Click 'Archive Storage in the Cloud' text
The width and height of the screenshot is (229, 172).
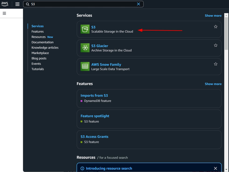coord(112,50)
